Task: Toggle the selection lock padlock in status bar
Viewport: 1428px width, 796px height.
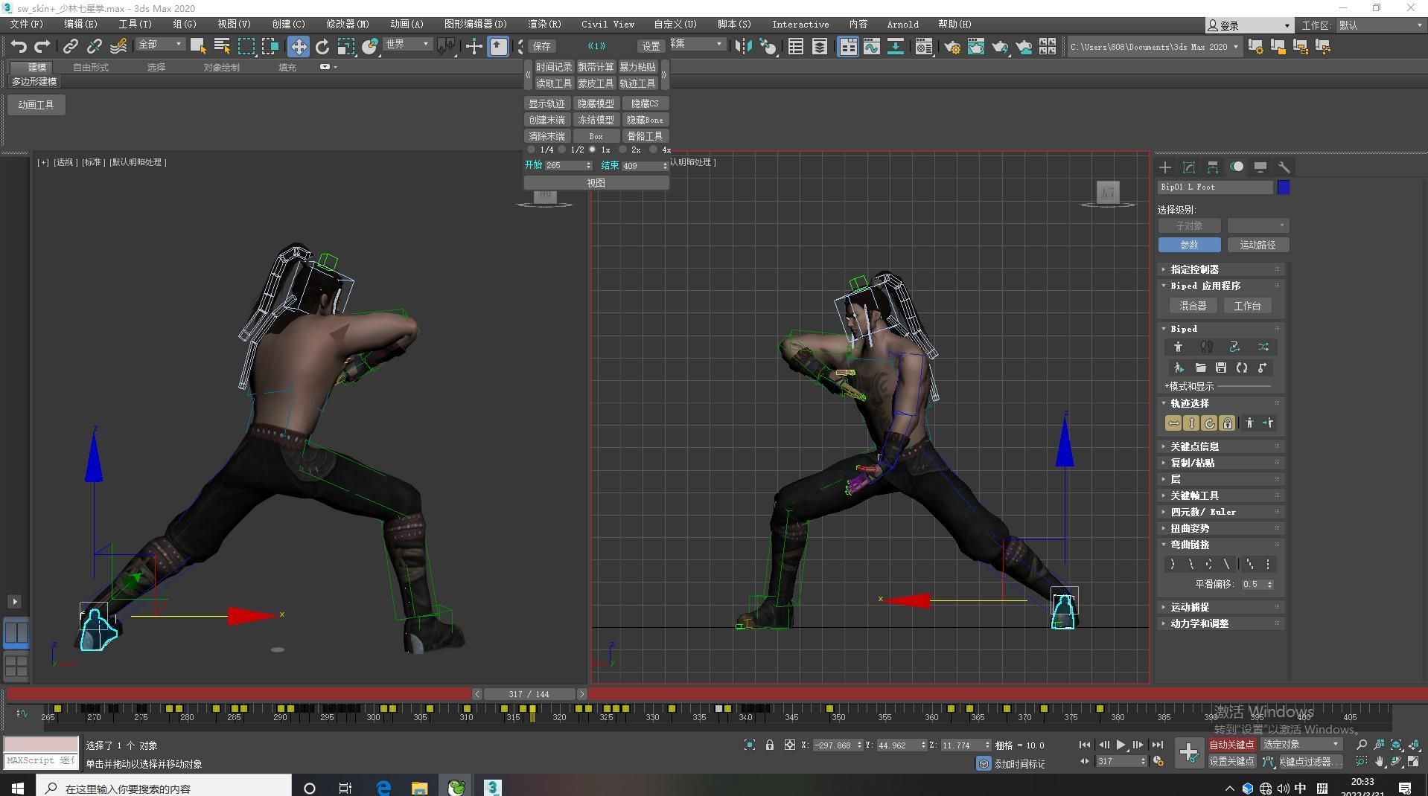Action: pos(770,745)
